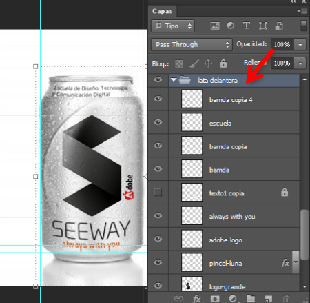Collapse panels double-arrow icon

tap(293, 1)
